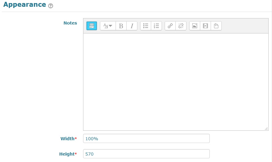The image size is (272, 162).
Task: Click the manage files icon
Action: point(216,26)
